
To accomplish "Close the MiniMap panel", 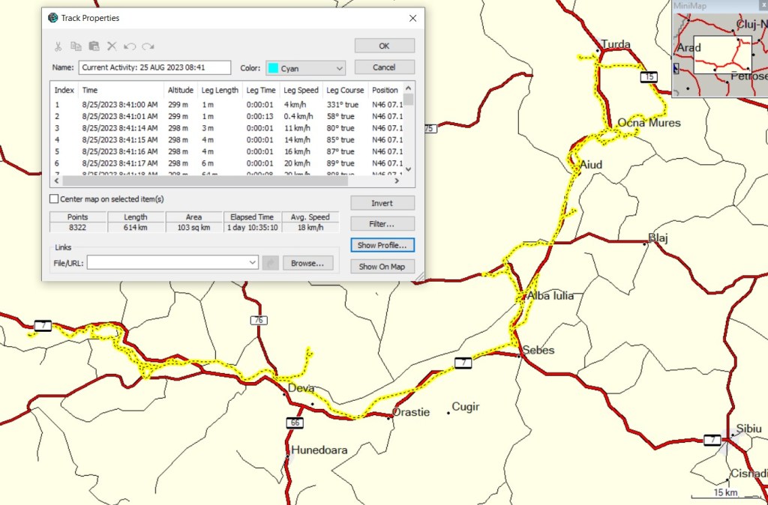I will tap(763, 6).
